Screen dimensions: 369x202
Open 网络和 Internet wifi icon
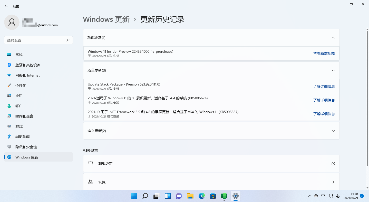coord(9,75)
